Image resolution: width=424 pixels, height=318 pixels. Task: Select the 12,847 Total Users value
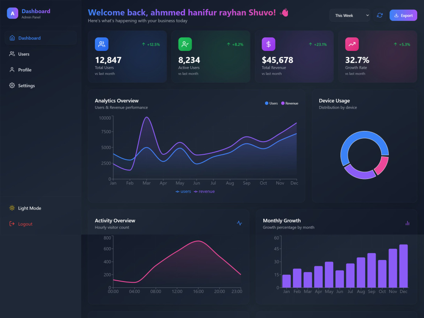coord(108,60)
